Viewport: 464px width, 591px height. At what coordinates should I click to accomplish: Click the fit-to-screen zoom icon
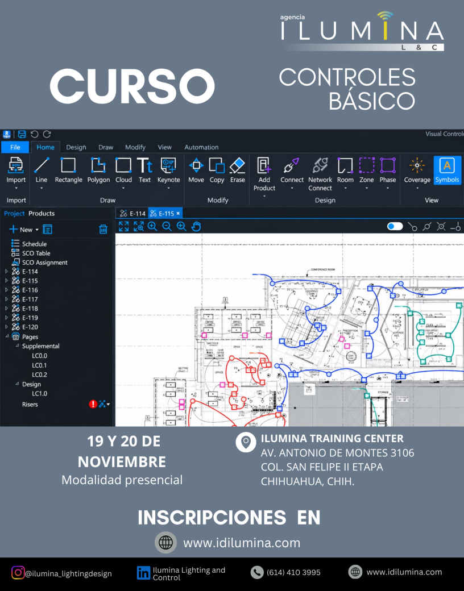coord(124,227)
